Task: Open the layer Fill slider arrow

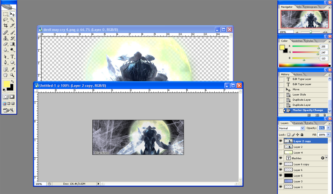Action: (x=328, y=135)
